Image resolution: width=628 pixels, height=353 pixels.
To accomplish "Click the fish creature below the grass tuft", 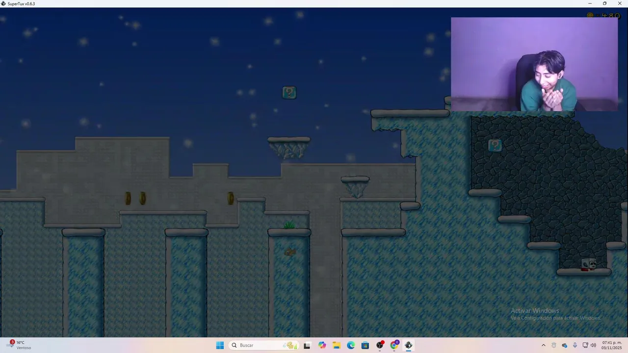I will (x=290, y=252).
